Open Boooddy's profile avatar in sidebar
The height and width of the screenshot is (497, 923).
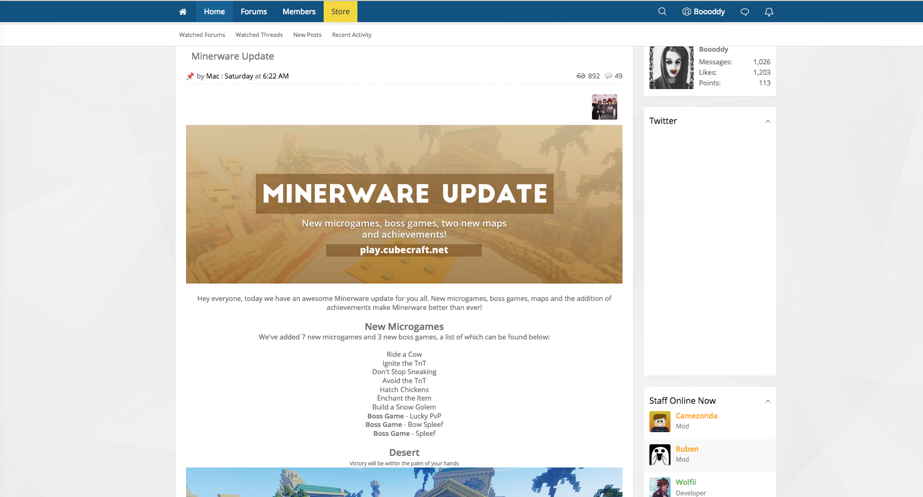tap(672, 67)
